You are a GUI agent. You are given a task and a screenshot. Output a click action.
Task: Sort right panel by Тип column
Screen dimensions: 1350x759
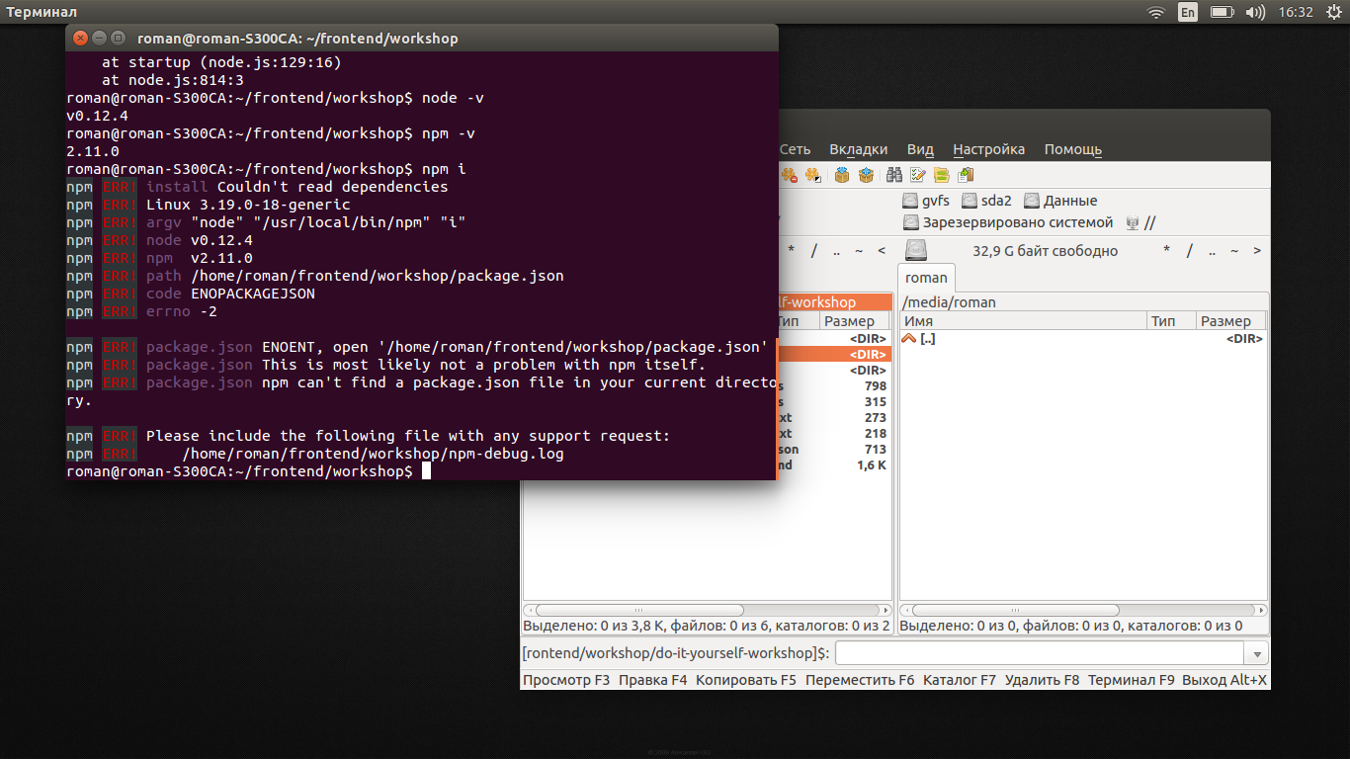tap(1171, 321)
